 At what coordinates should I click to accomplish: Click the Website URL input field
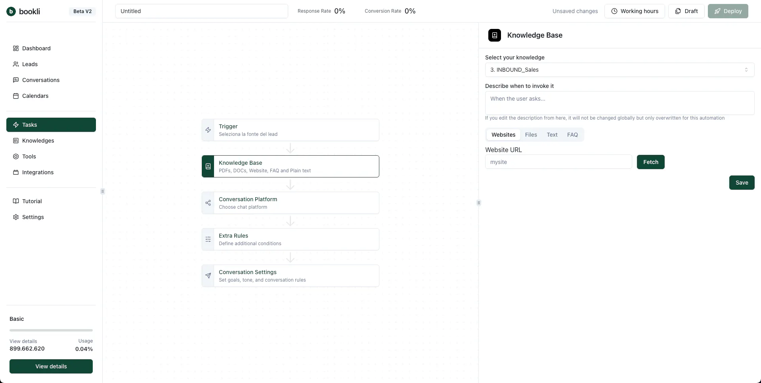(558, 162)
